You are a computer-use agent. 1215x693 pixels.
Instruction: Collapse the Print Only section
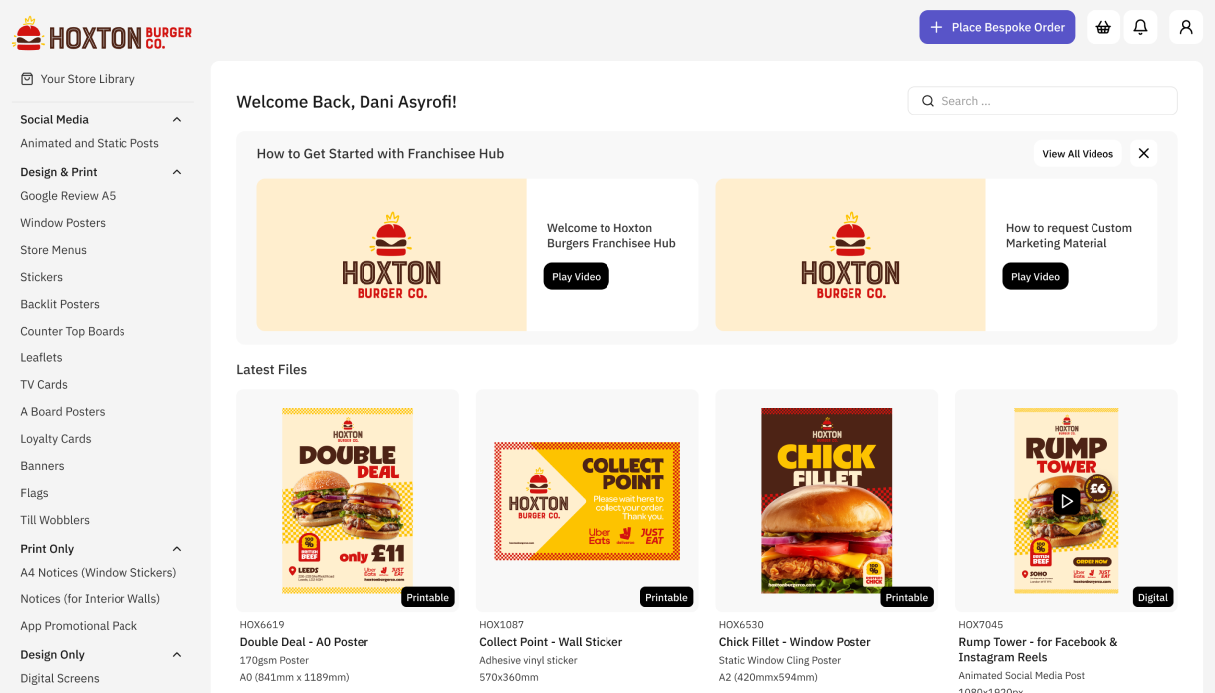(x=177, y=549)
